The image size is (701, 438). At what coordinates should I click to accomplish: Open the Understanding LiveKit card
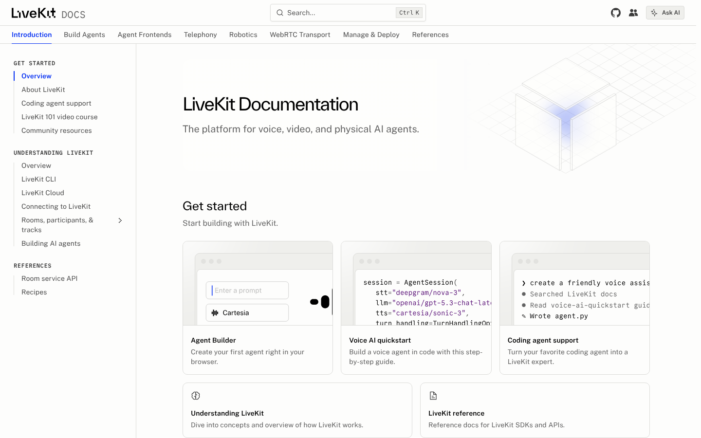[x=297, y=410]
